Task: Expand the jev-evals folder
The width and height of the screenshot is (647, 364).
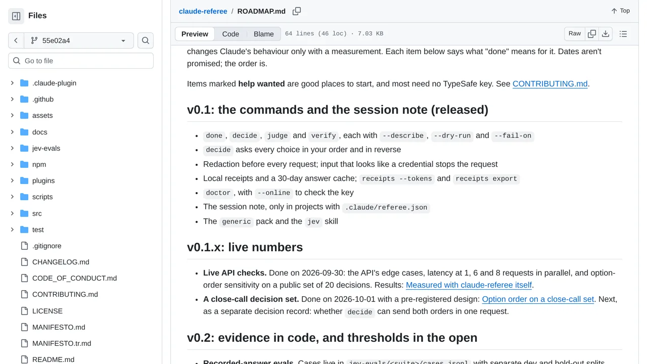Action: pos(12,148)
